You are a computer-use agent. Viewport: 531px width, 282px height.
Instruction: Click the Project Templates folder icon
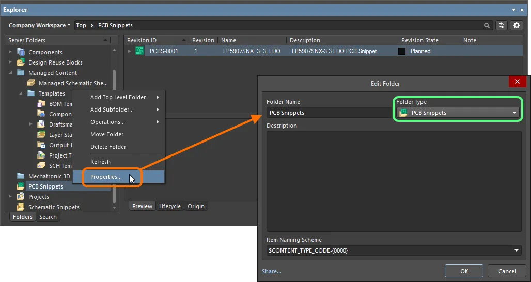tap(41, 155)
